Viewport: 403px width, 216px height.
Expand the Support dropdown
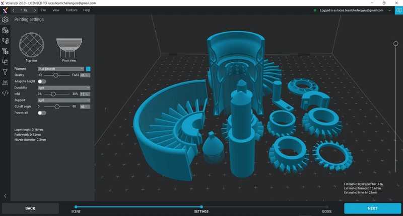[x=63, y=100]
